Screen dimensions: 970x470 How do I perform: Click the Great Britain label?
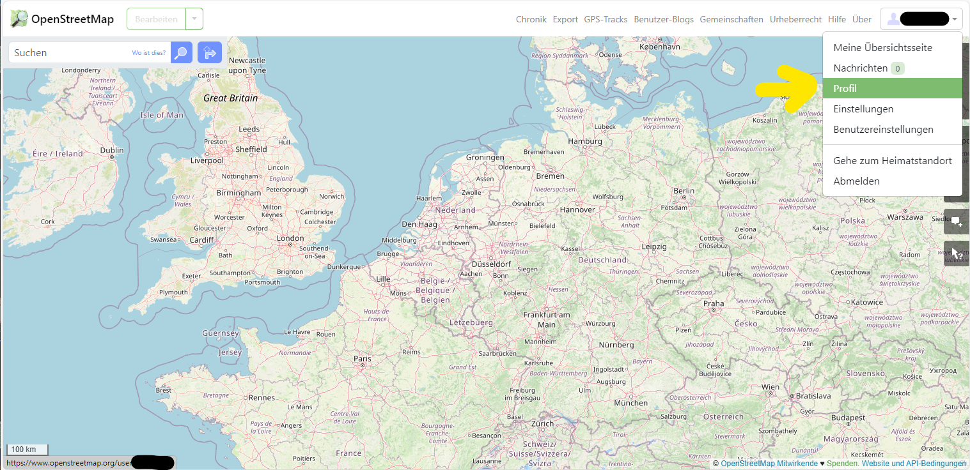pyautogui.click(x=230, y=98)
